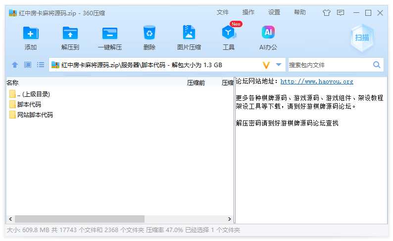The height and width of the screenshot is (241, 393).
Task: Click the archive icon in the title bar
Action: tap(12, 13)
